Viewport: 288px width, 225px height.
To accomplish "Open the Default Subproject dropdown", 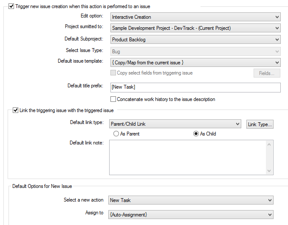I will click(x=195, y=39).
